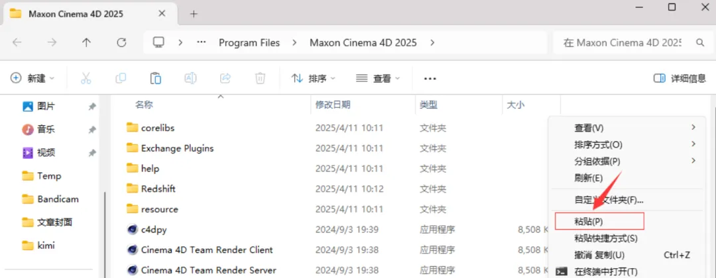Screen dimensions: 716x278
Task: Open the 排序 sort dropdown
Action: (x=313, y=78)
